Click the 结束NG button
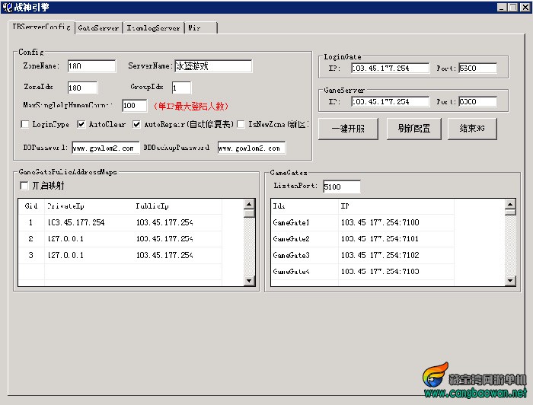The image size is (533, 405). [472, 129]
